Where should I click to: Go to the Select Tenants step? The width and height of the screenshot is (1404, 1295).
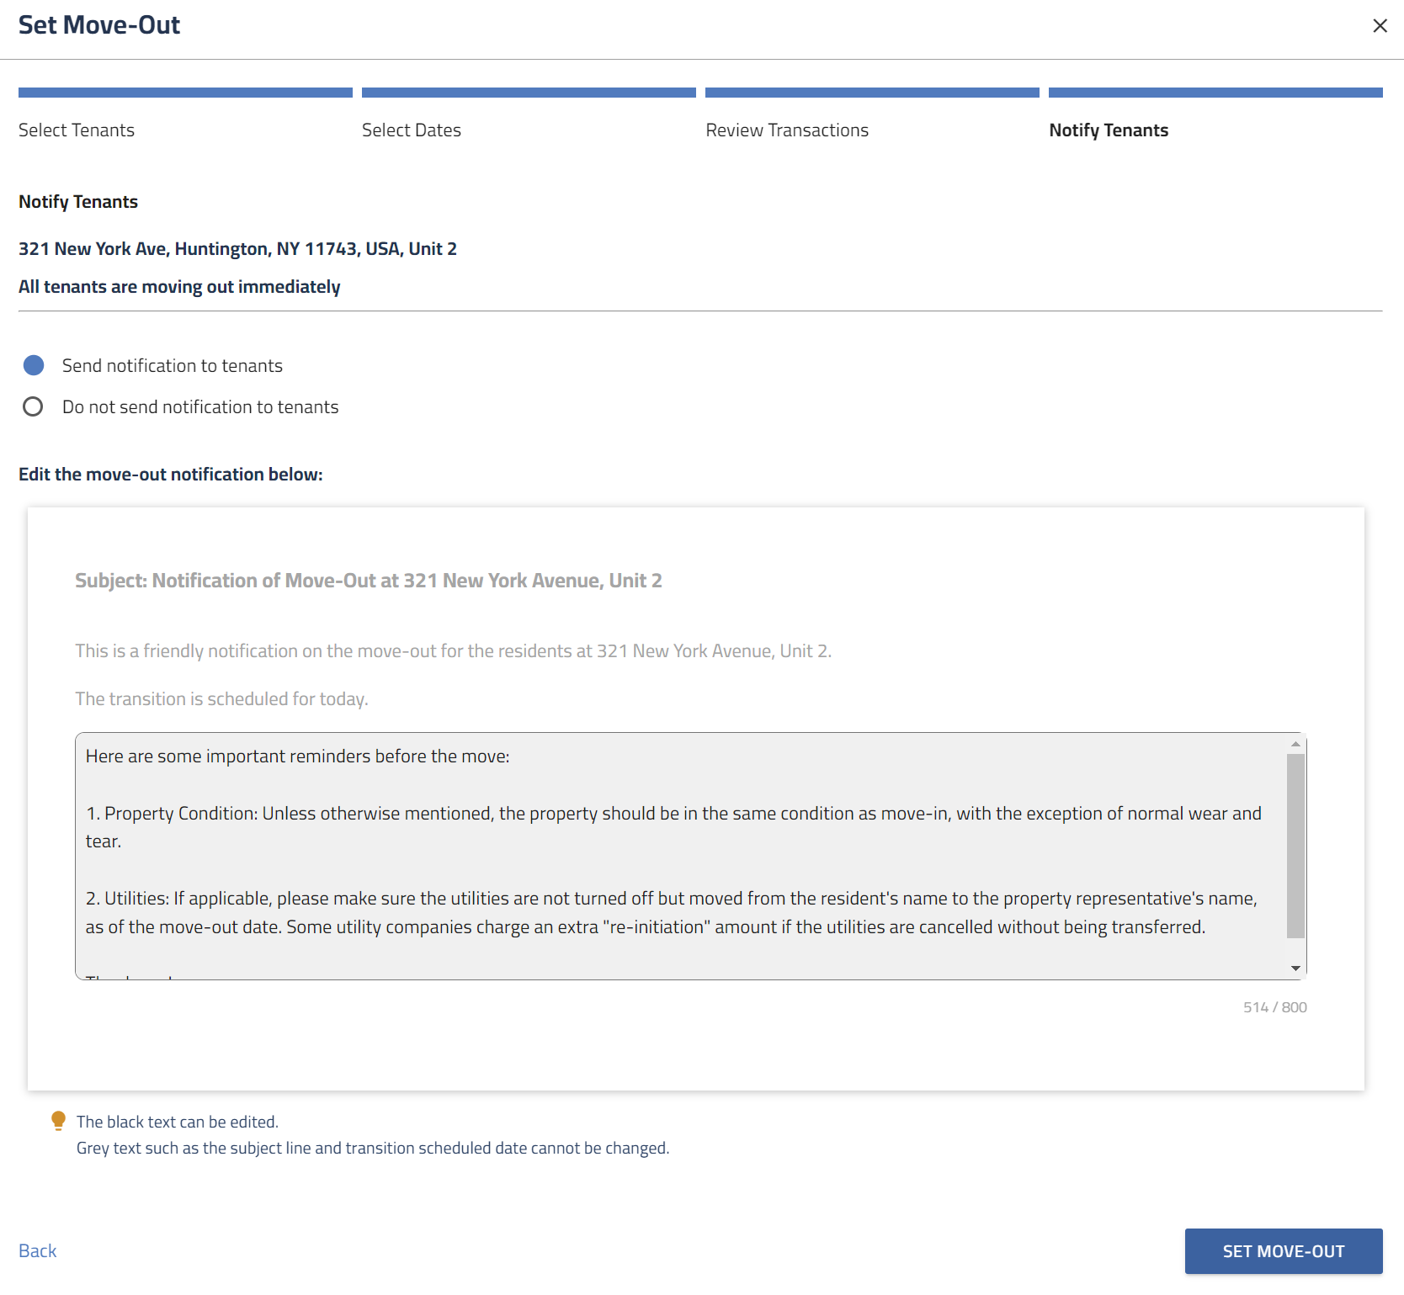[x=77, y=130]
